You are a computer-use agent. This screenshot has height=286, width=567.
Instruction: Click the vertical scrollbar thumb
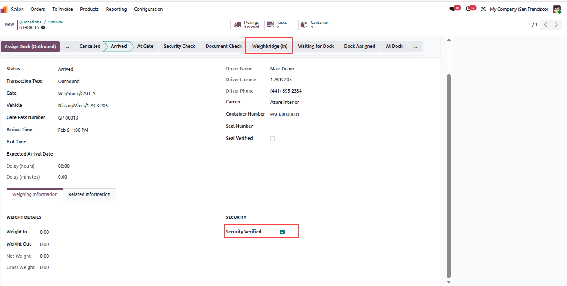tap(449, 176)
